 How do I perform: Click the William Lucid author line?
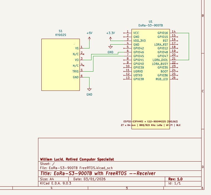click(x=77, y=159)
